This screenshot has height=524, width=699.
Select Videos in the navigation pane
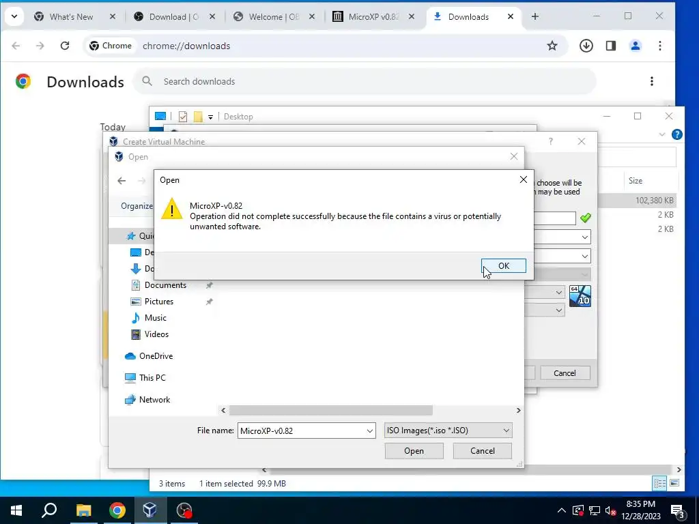coord(156,334)
